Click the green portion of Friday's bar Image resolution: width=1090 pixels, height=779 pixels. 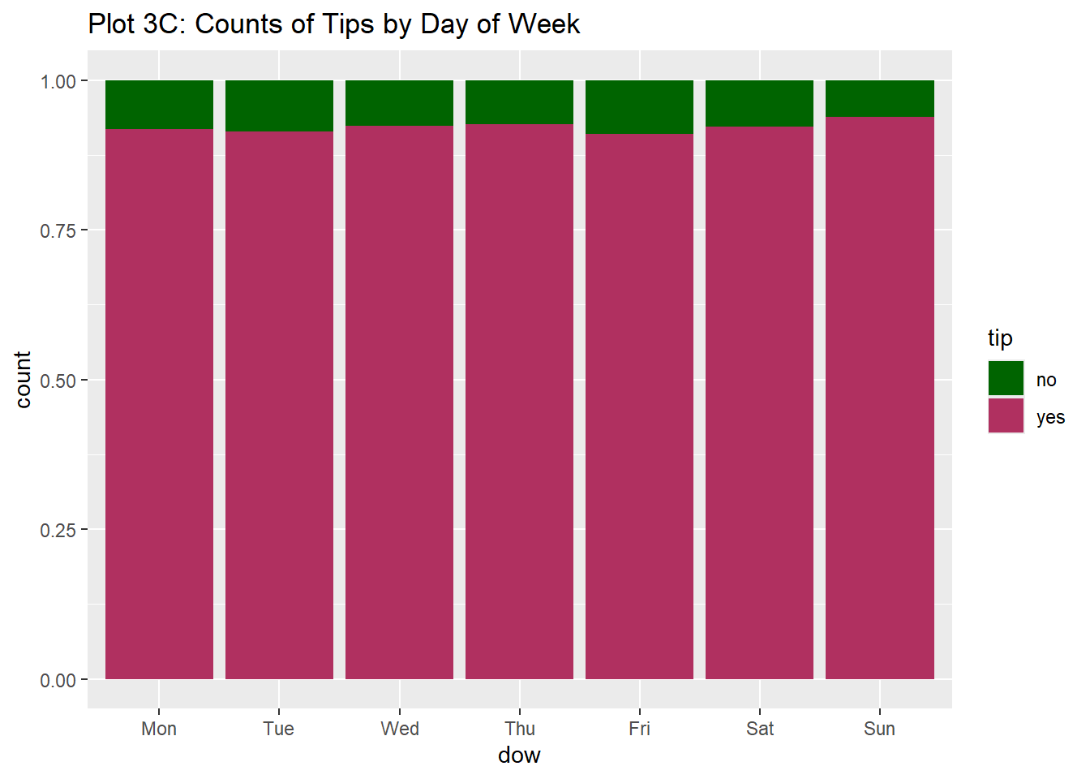point(639,107)
